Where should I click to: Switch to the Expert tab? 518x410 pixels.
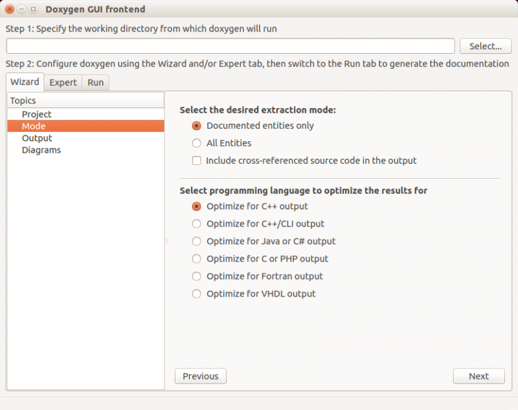pyautogui.click(x=63, y=83)
